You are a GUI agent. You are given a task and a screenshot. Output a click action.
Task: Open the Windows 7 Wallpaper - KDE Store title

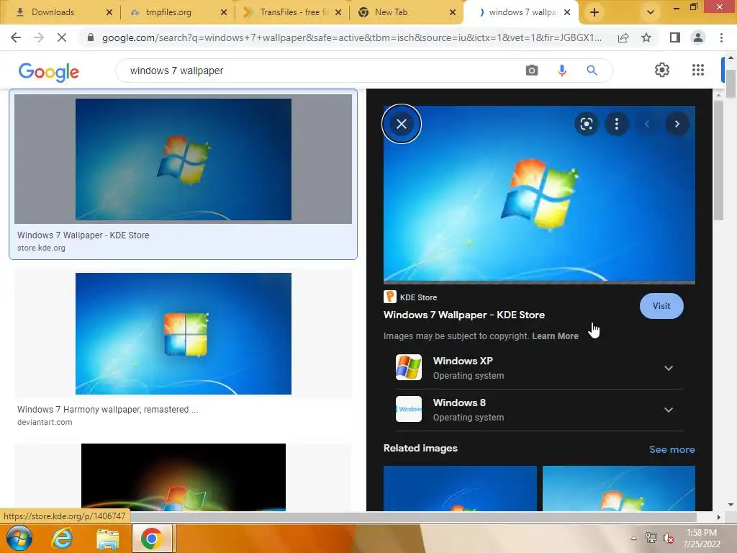click(464, 315)
